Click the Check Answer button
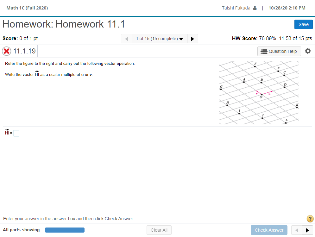 [269, 230]
